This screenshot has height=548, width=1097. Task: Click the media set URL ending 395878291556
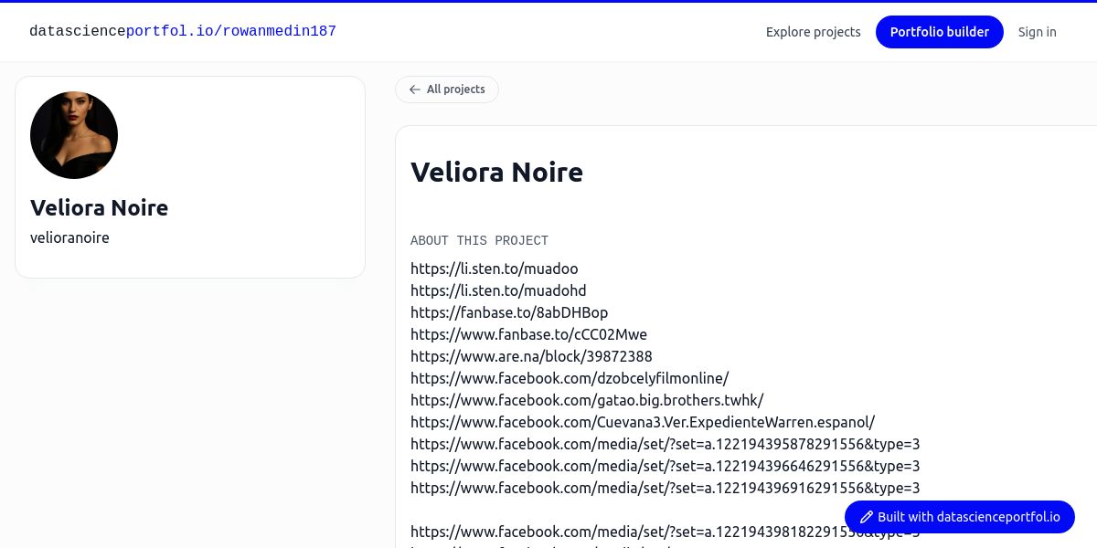666,444
